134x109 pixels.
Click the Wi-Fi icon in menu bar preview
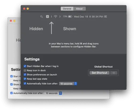(x=55, y=17)
